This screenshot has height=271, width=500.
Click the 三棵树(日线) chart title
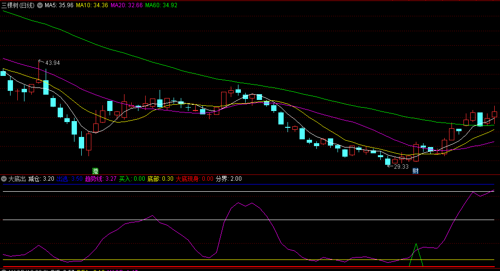coord(18,5)
